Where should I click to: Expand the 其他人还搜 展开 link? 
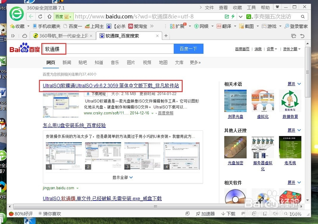pyautogui.click(x=294, y=130)
